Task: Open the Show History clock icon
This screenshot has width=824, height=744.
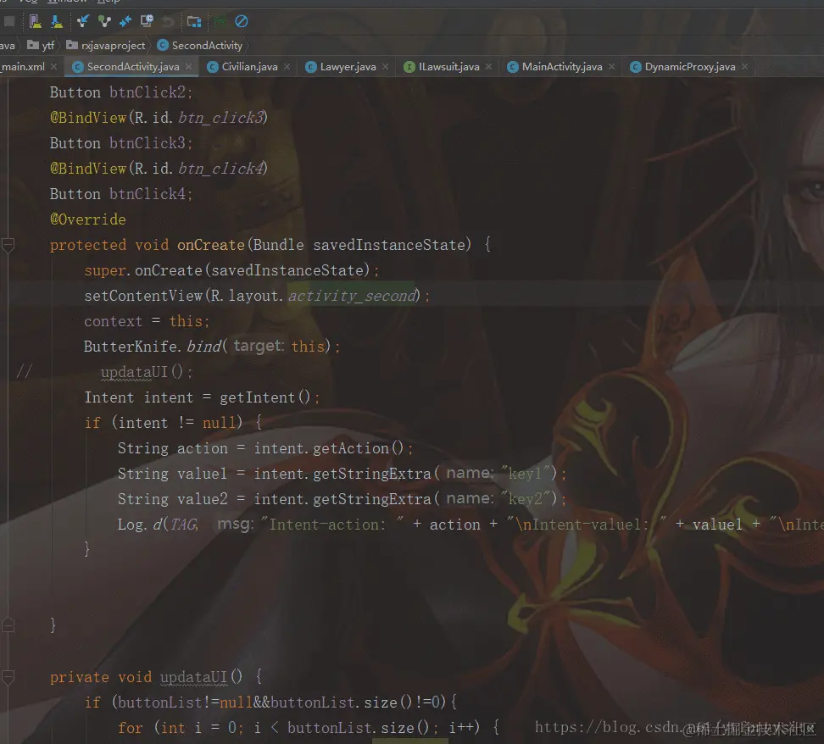Action: click(147, 21)
